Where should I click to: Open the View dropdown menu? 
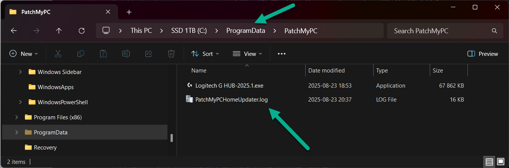pos(247,54)
